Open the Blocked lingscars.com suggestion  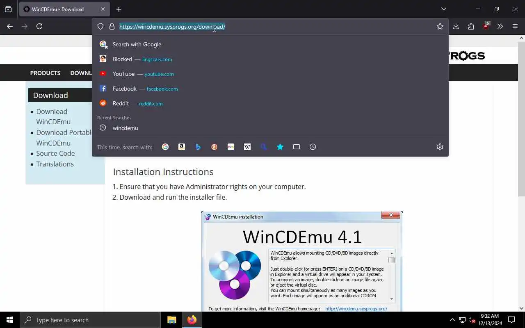point(270,59)
